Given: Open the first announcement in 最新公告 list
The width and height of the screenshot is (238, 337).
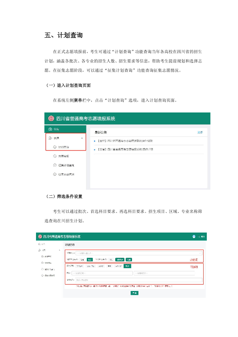Looking at the screenshot, I should tap(125, 141).
